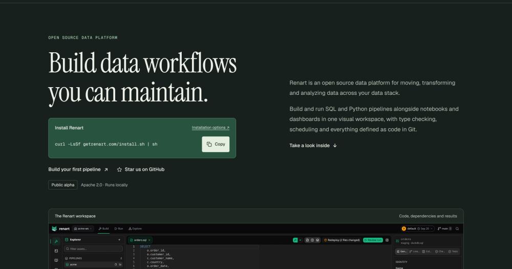The image size is (512, 269).
Task: Select the Columns details tab
Action: (x=427, y=252)
